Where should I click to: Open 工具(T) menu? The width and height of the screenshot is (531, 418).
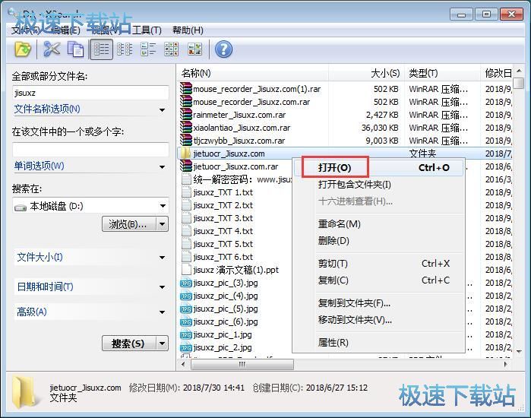[147, 30]
